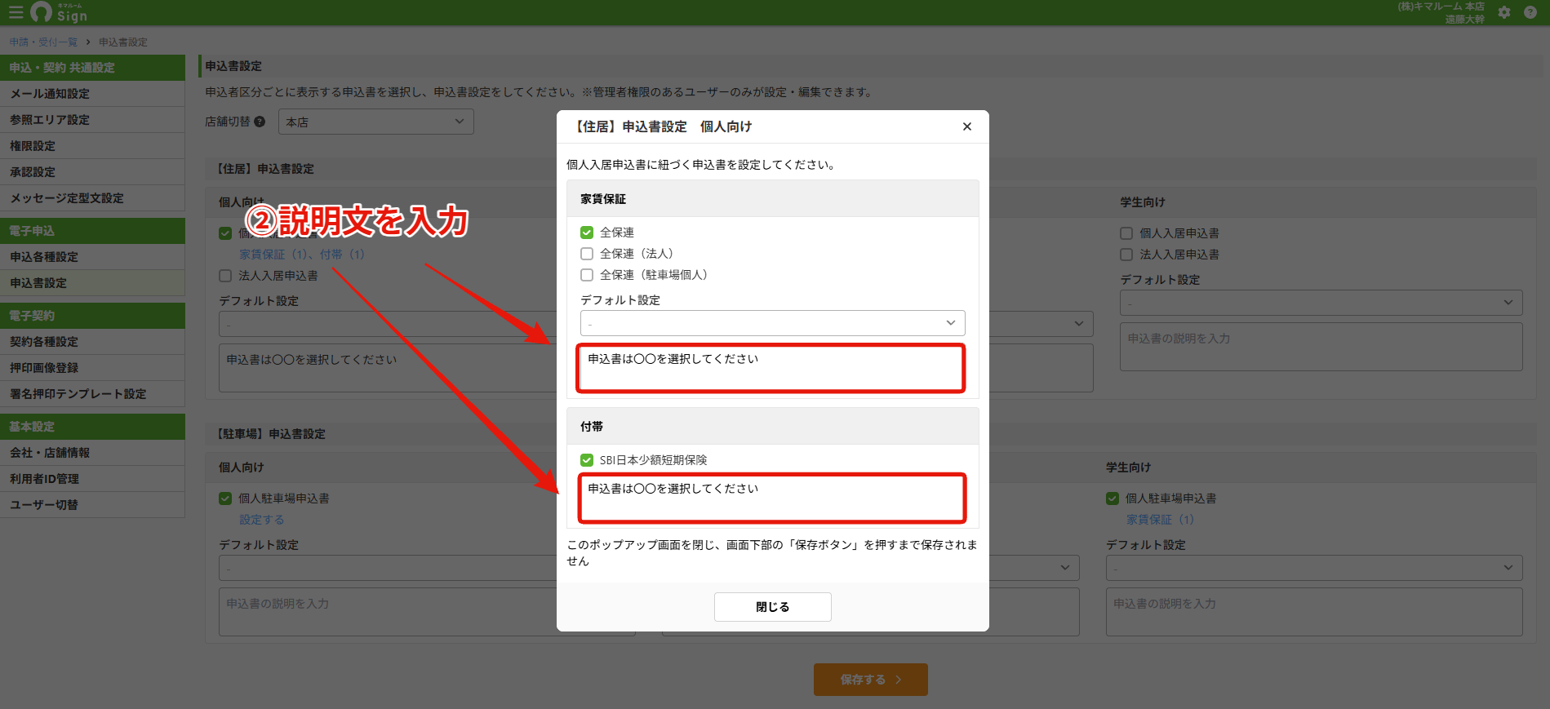Click 駐車場 学生向け 申込書の説明を入力 field
The width and height of the screenshot is (1550, 709).
tap(1314, 612)
